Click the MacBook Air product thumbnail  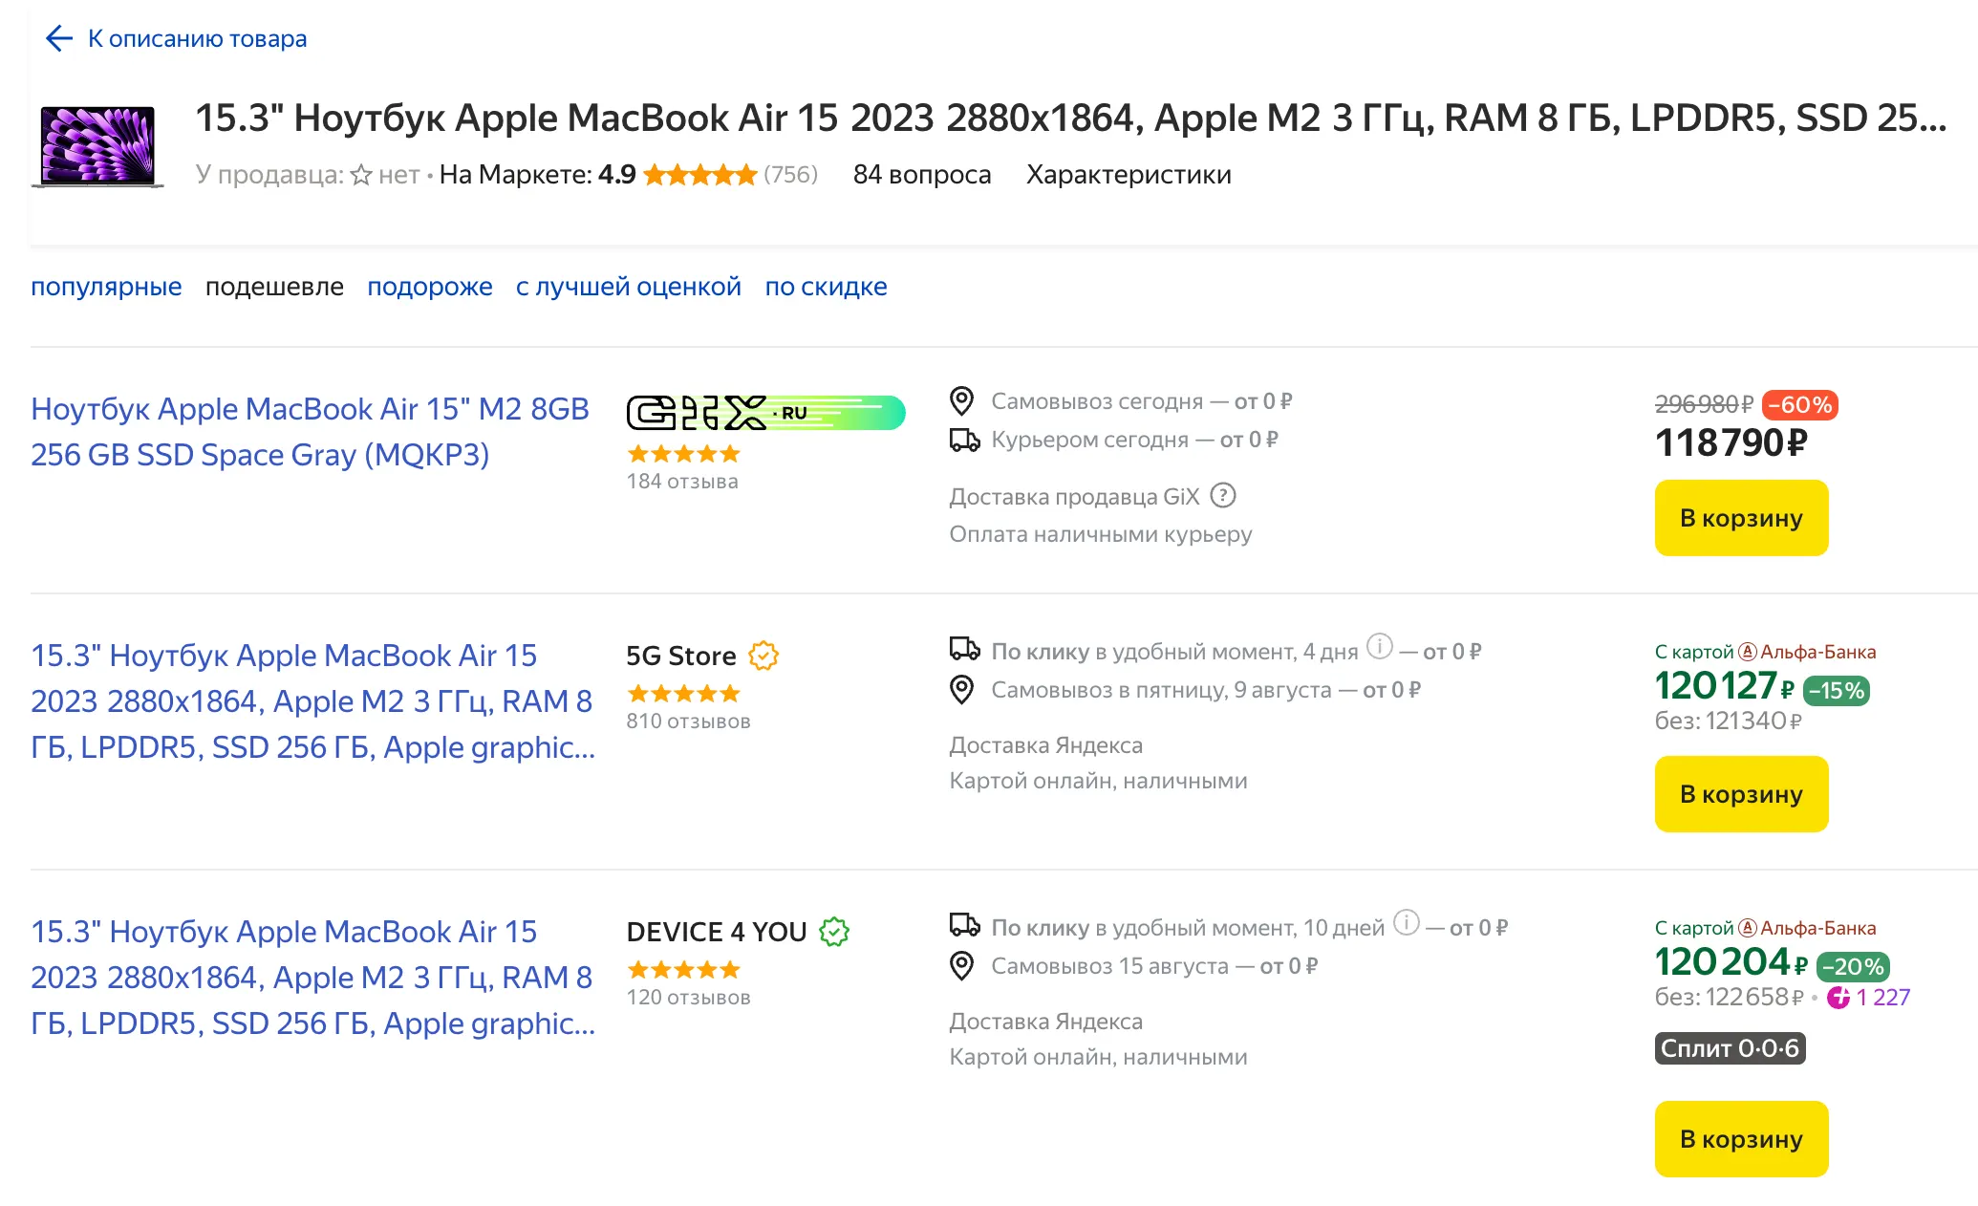[x=97, y=146]
